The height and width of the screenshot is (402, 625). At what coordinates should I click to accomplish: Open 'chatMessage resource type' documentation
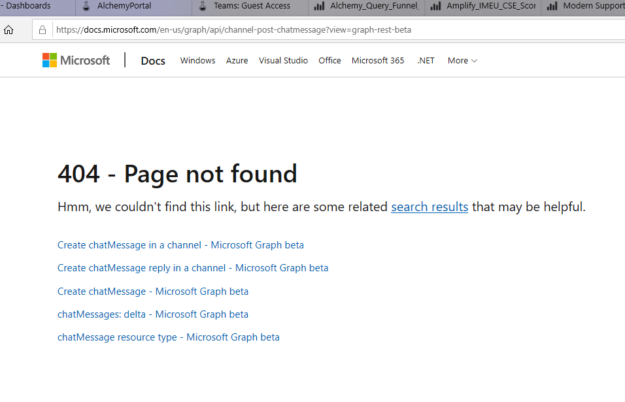(x=168, y=337)
